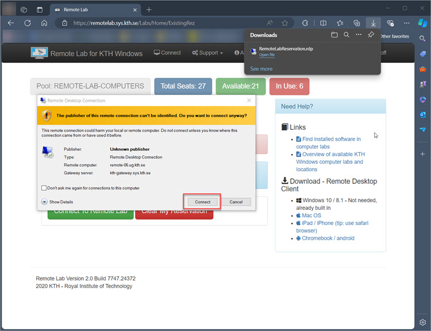Pin the Downloads panel
Viewport: 431px width, 331px height.
coord(371,35)
